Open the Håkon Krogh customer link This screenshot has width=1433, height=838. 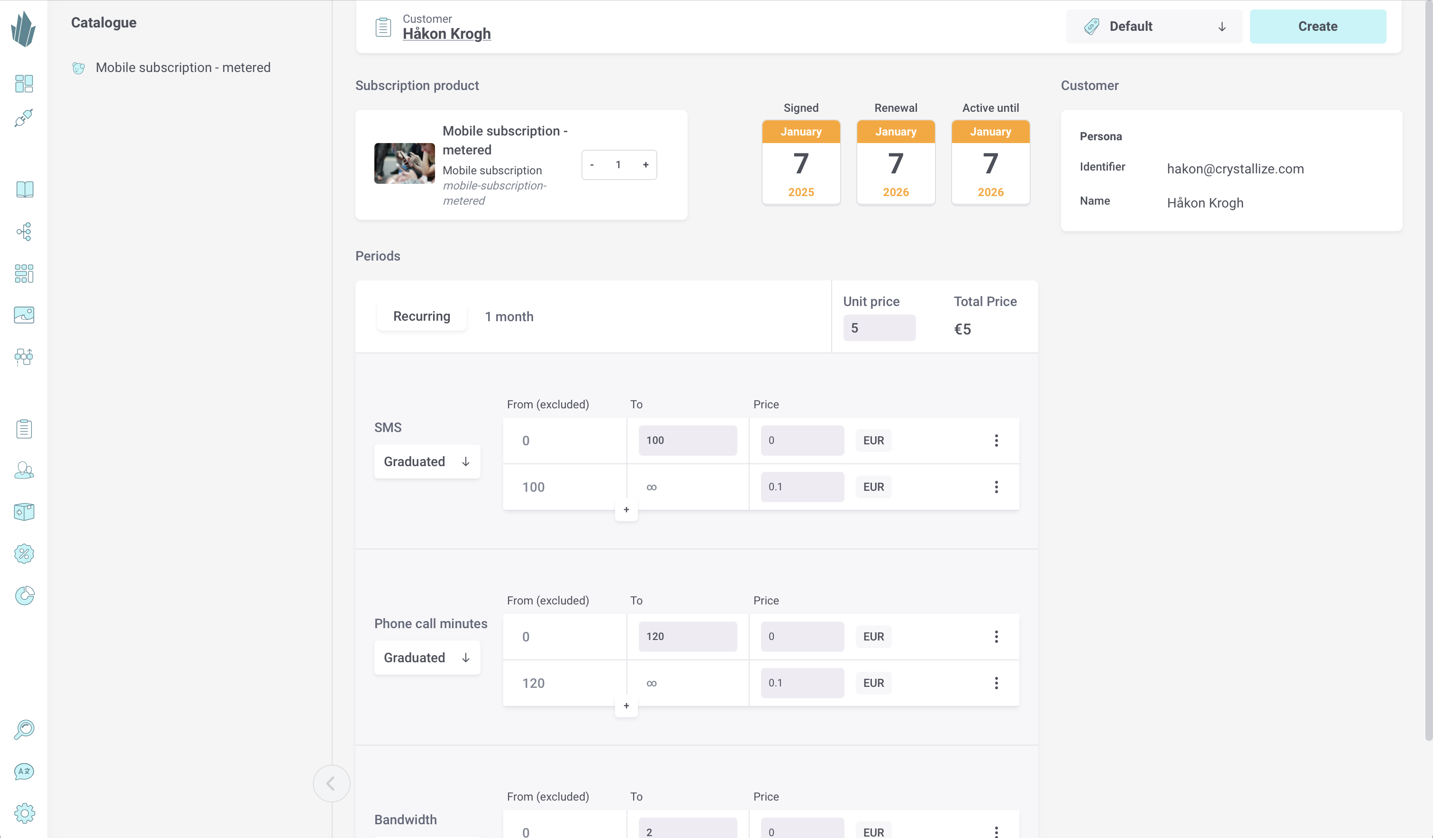pos(446,34)
